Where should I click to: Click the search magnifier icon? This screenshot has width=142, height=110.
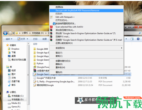tap(140, 33)
